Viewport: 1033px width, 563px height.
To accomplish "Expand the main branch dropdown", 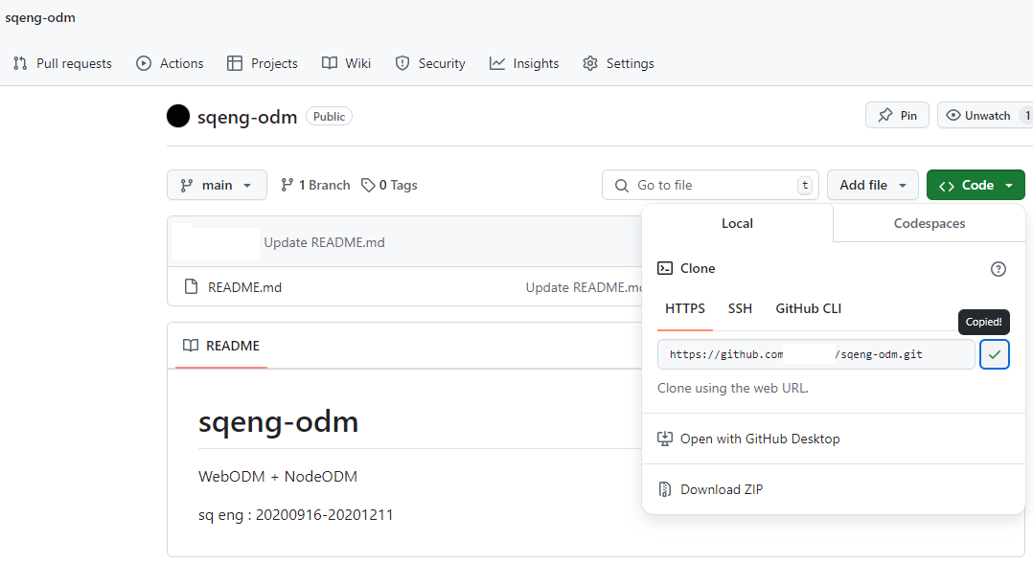I will 217,185.
